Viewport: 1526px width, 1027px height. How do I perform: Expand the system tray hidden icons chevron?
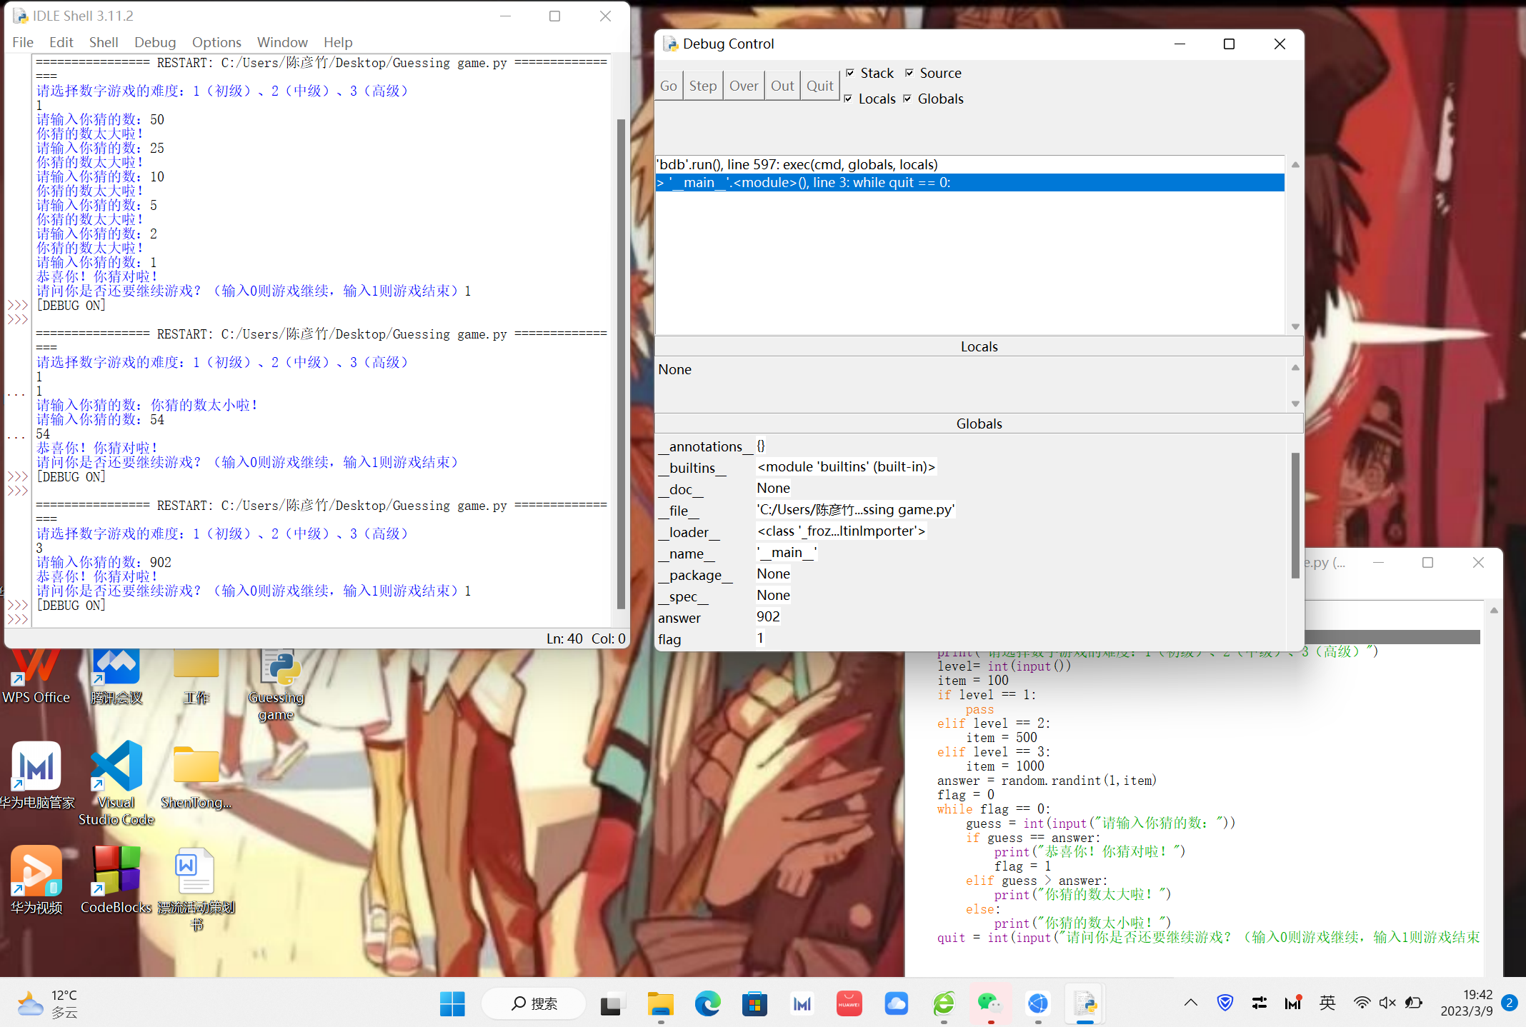tap(1190, 1003)
